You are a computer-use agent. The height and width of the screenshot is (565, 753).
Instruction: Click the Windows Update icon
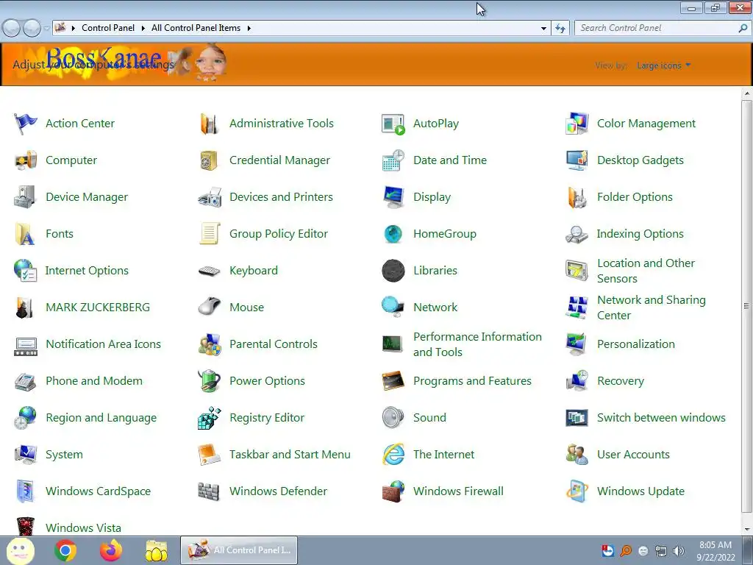pyautogui.click(x=577, y=491)
